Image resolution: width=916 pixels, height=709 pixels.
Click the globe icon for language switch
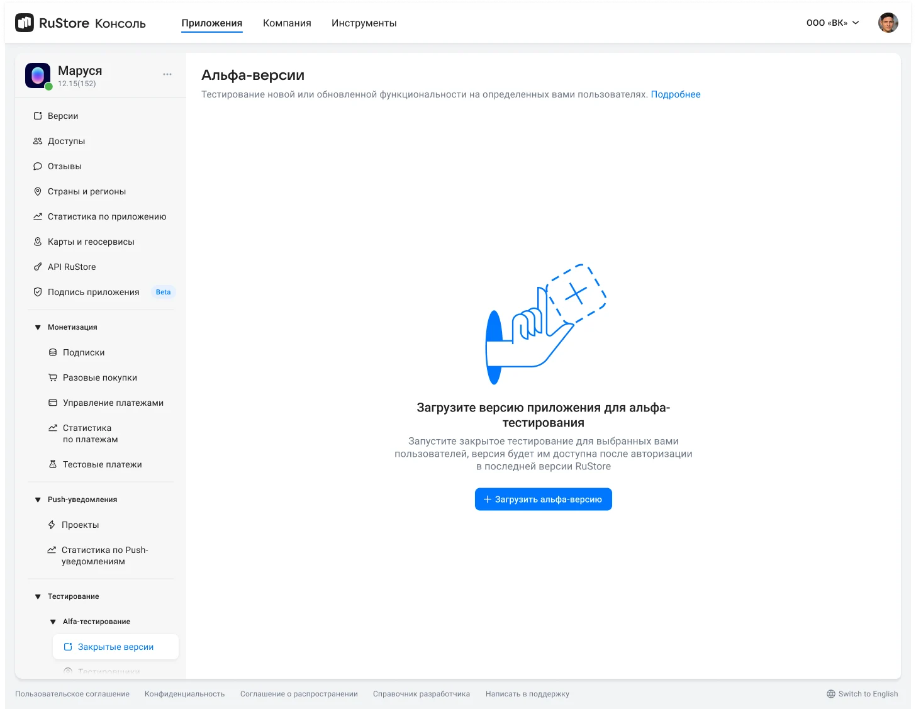831,694
